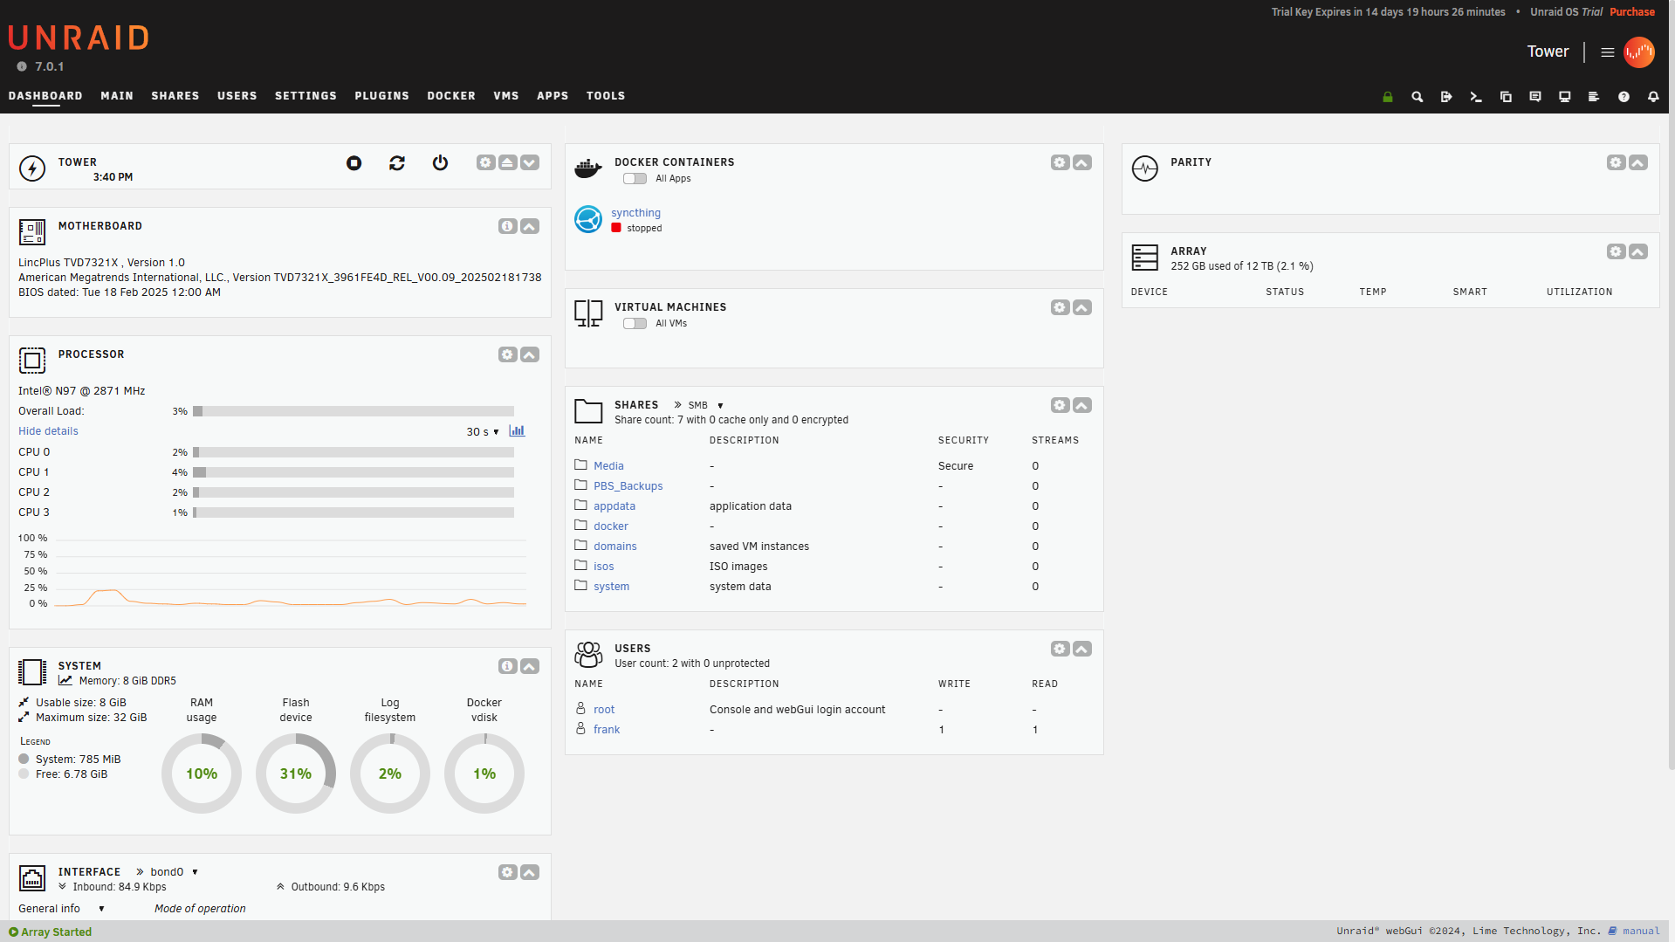Open Shares tile settings gear

(x=1061, y=405)
